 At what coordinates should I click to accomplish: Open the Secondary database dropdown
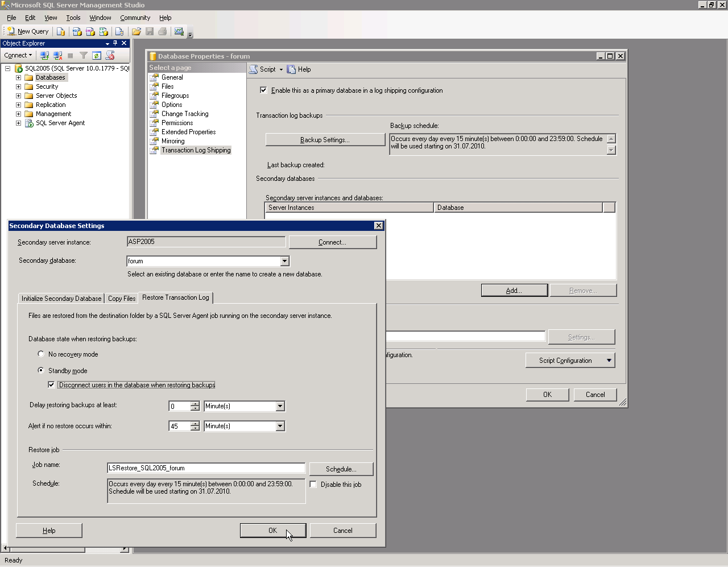[285, 261]
